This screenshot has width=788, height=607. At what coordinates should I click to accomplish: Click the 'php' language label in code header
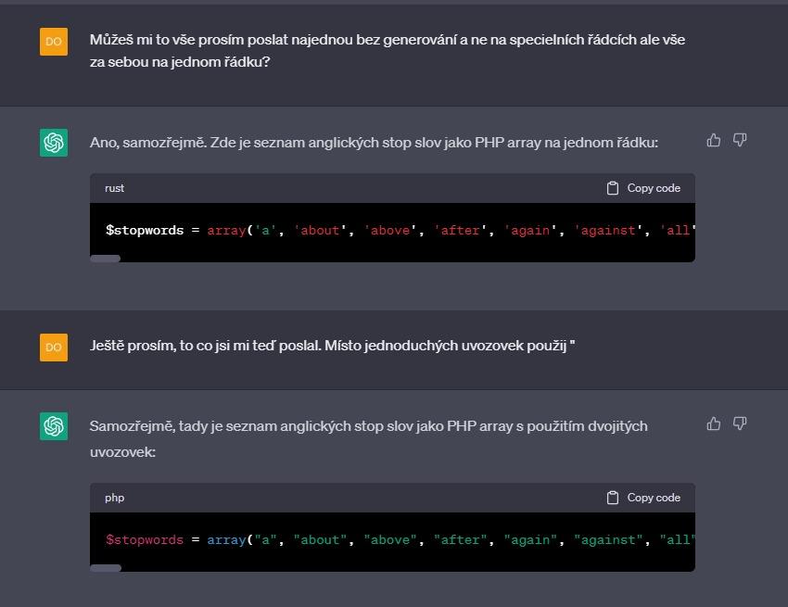point(114,498)
